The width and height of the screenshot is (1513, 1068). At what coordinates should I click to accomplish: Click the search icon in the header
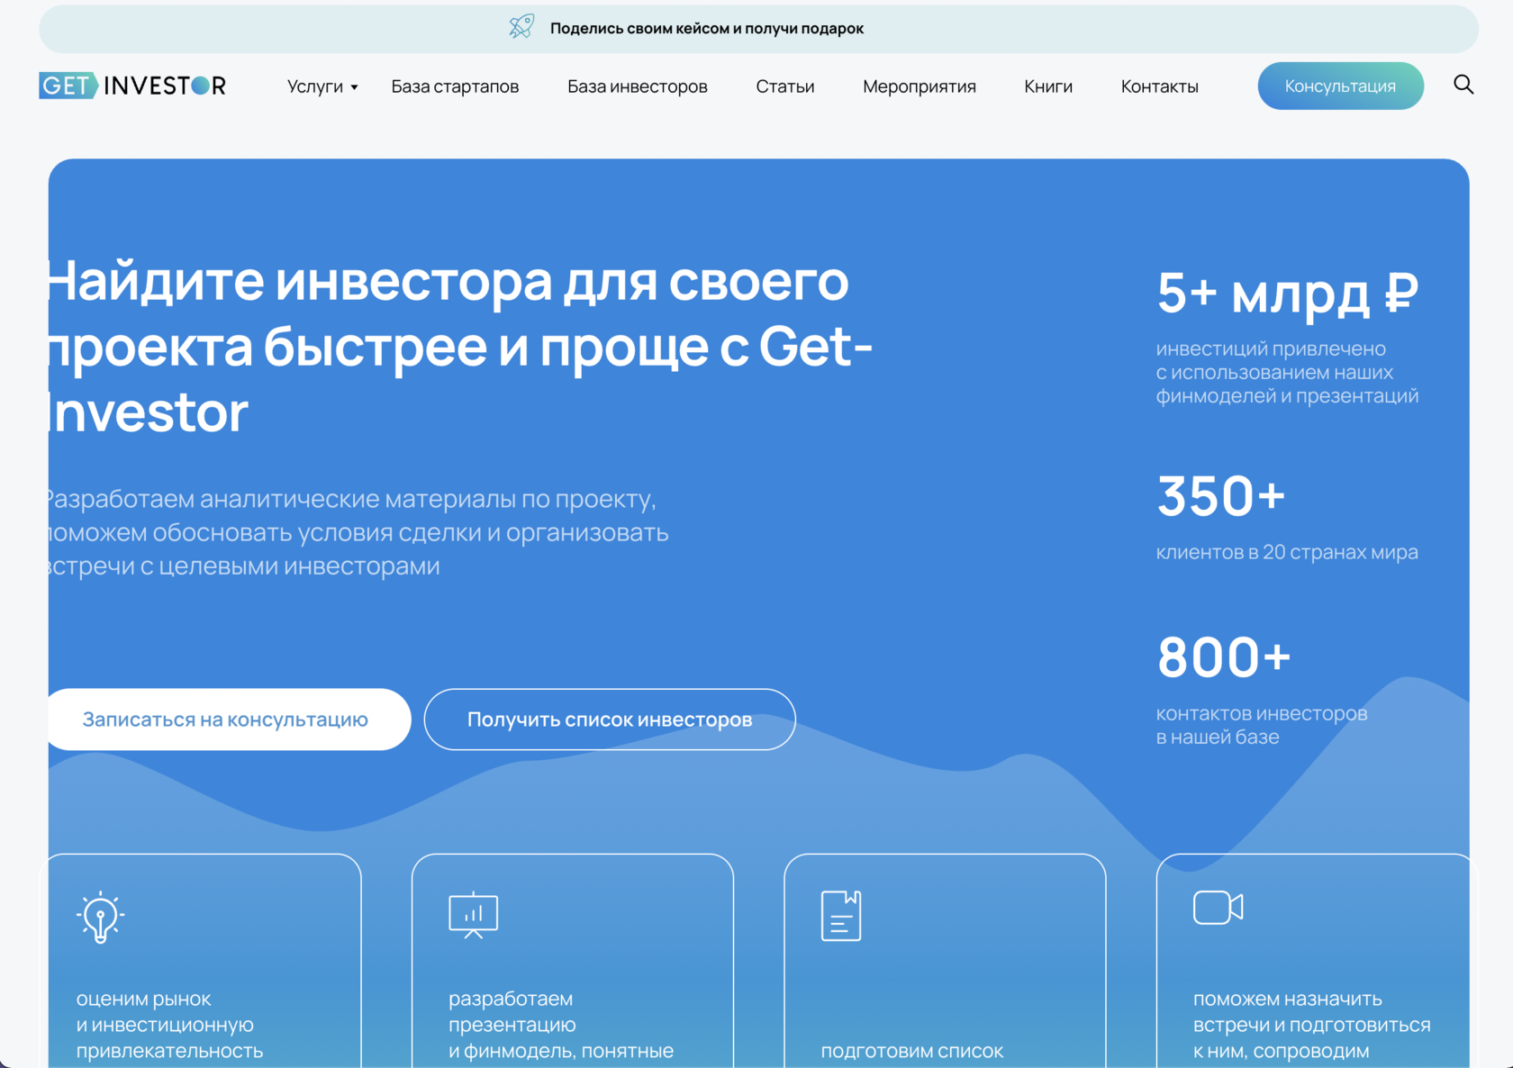tap(1463, 85)
